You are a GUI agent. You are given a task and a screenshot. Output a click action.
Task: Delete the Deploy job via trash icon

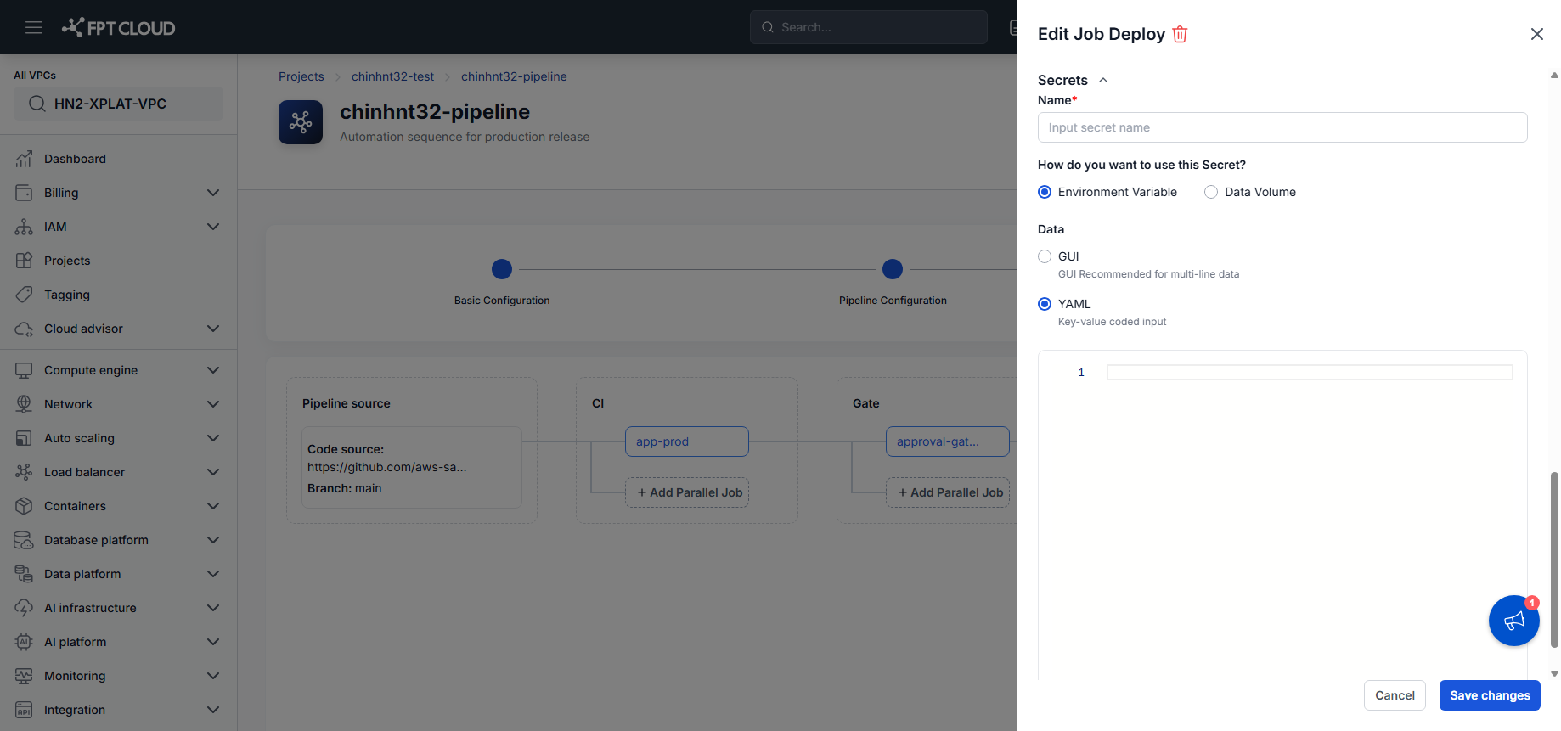pyautogui.click(x=1180, y=34)
